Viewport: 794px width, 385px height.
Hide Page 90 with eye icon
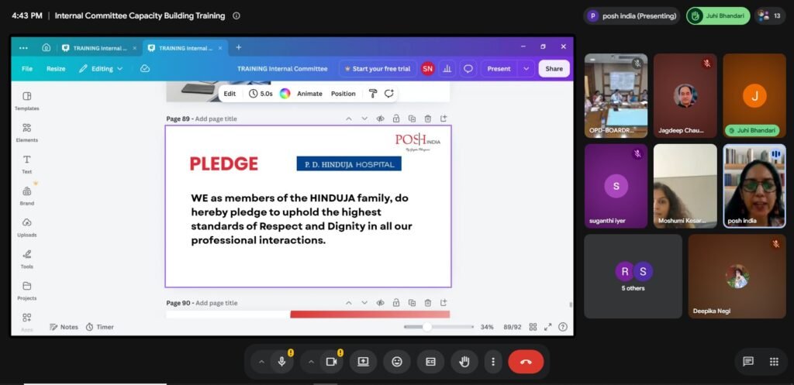coord(380,303)
